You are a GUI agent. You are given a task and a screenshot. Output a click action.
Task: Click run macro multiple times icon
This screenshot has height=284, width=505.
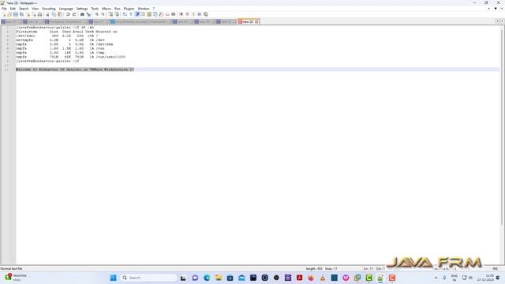pyautogui.click(x=200, y=14)
